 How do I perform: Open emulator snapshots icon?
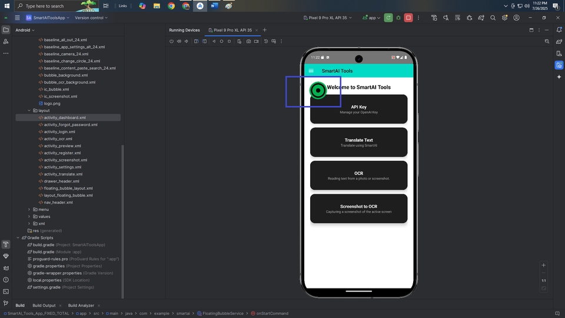[266, 41]
